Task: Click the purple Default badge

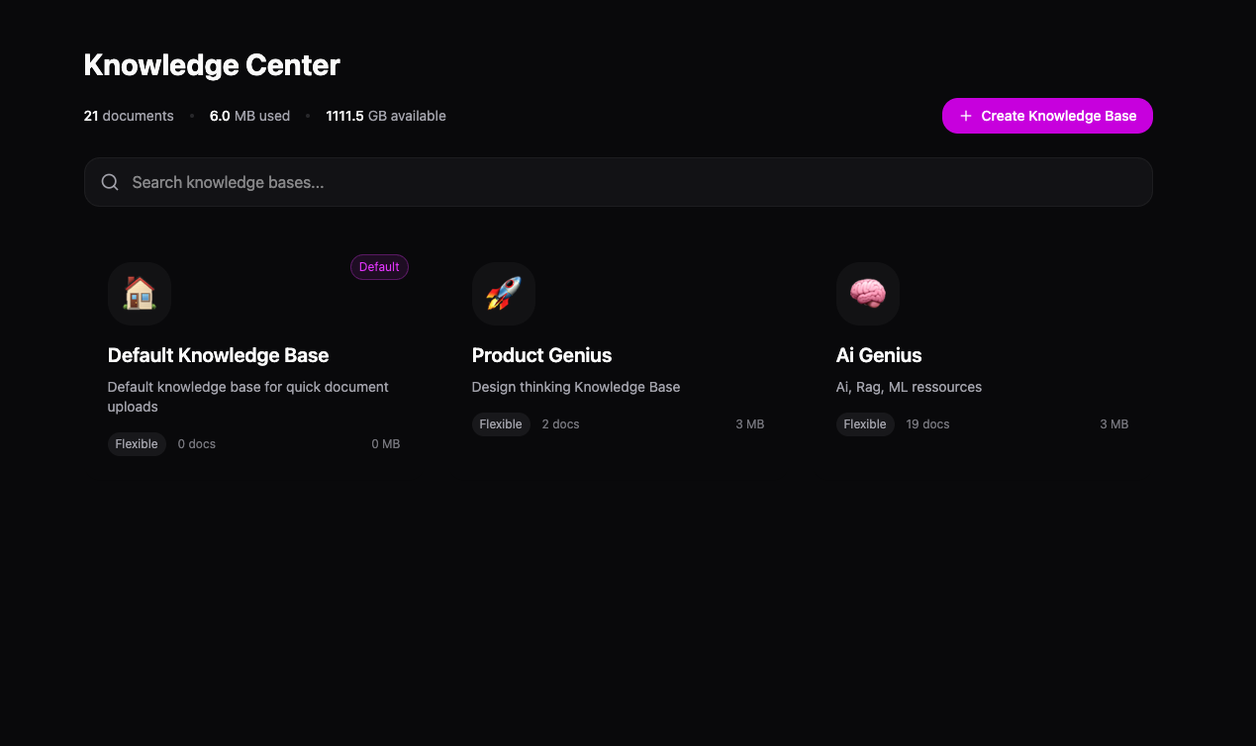Action: tap(379, 267)
